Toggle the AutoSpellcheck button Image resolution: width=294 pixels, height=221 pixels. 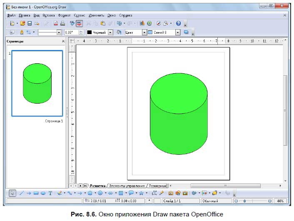tap(80, 24)
